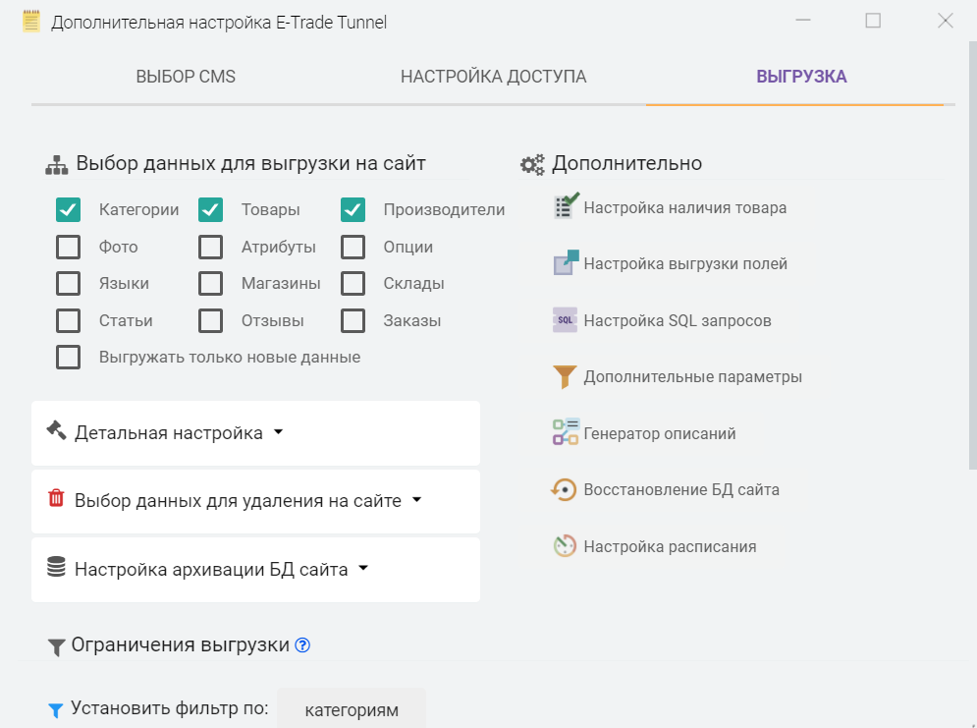The width and height of the screenshot is (977, 728).
Task: Uncheck the Категории checkbox
Action: pos(69,209)
